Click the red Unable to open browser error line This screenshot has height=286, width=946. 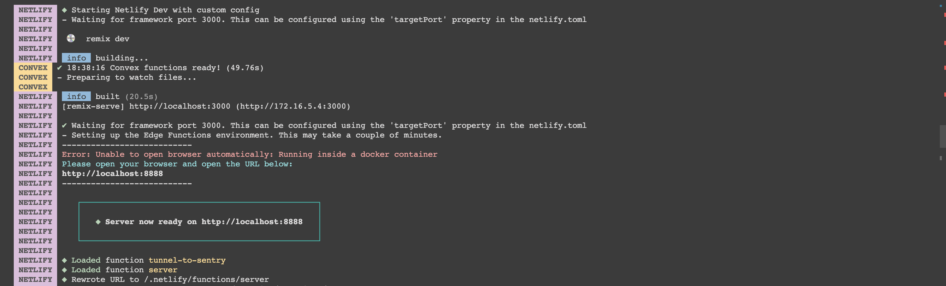[249, 155]
